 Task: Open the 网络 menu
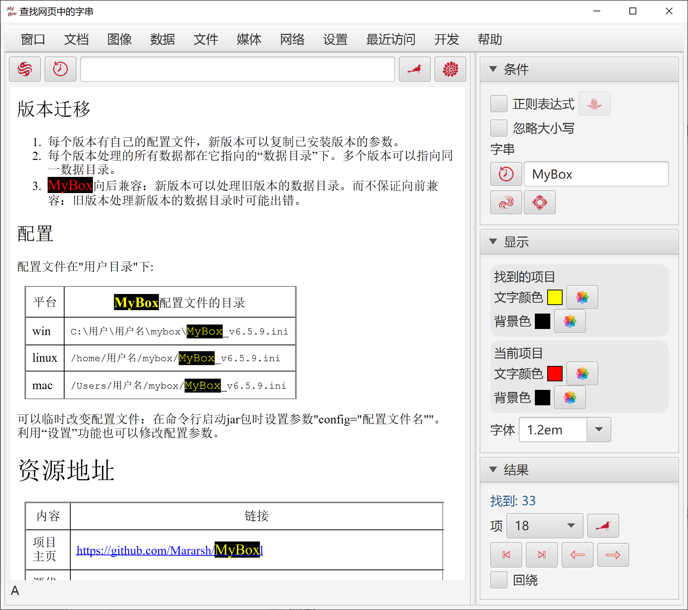pyautogui.click(x=292, y=39)
